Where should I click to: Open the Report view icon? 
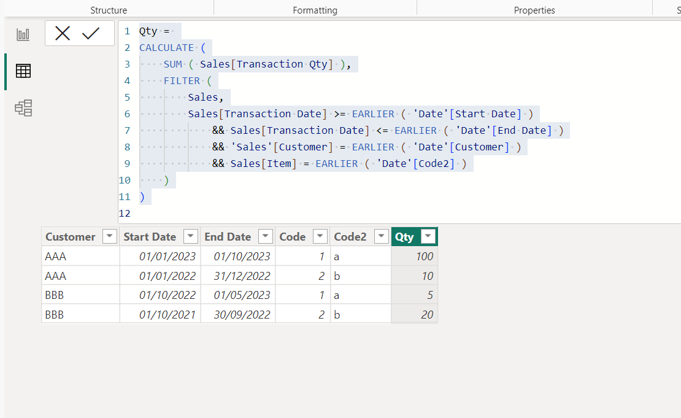[23, 34]
